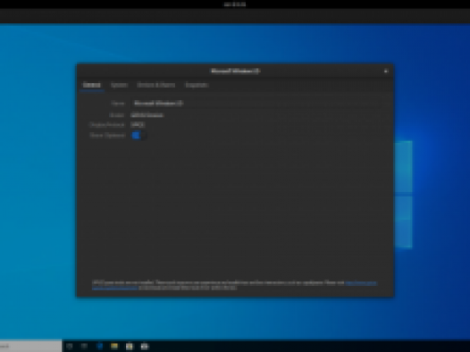Switch to the General tab
Screen dimensions: 470x352
92,85
